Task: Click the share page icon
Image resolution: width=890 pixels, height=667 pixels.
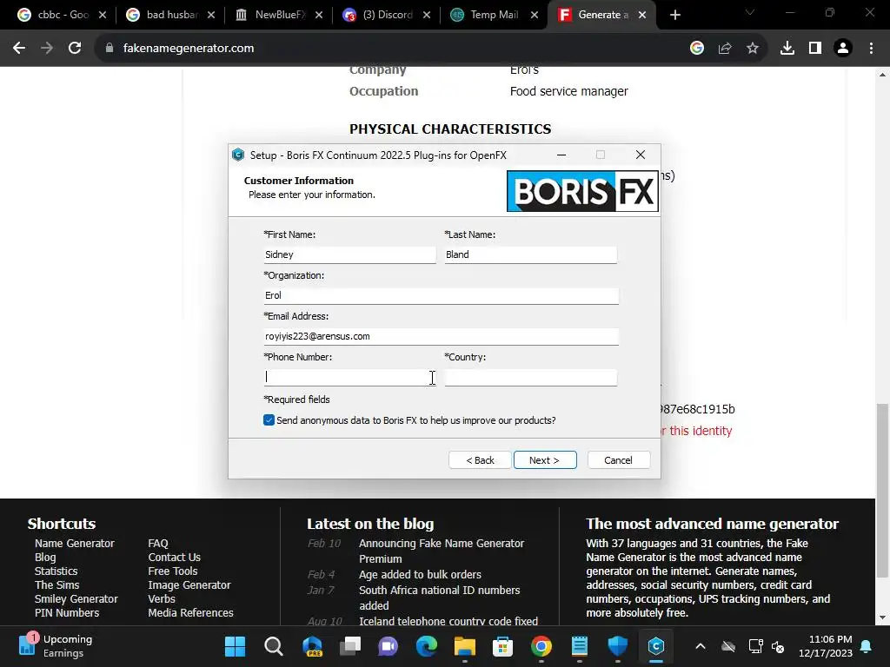Action: point(725,49)
